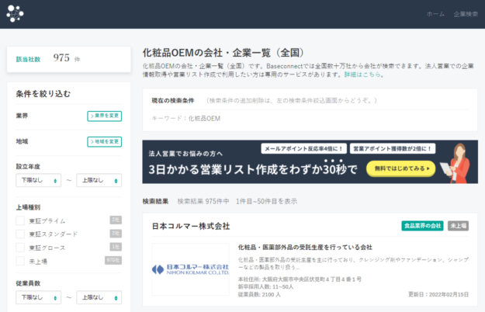Click the 地域を変更 button
The image size is (485, 312).
(x=105, y=141)
